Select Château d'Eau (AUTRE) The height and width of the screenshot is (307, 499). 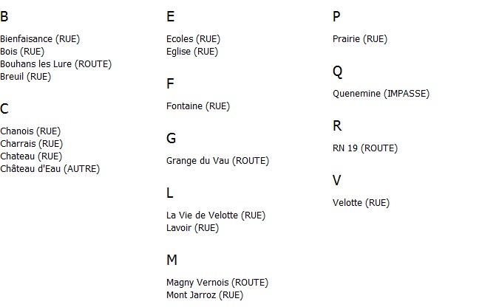(50, 169)
